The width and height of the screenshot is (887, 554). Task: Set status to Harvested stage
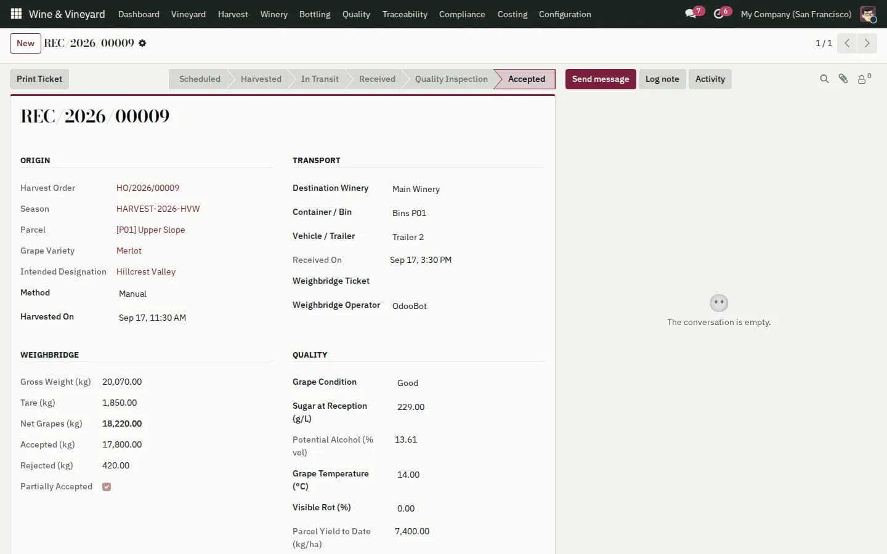tap(261, 79)
